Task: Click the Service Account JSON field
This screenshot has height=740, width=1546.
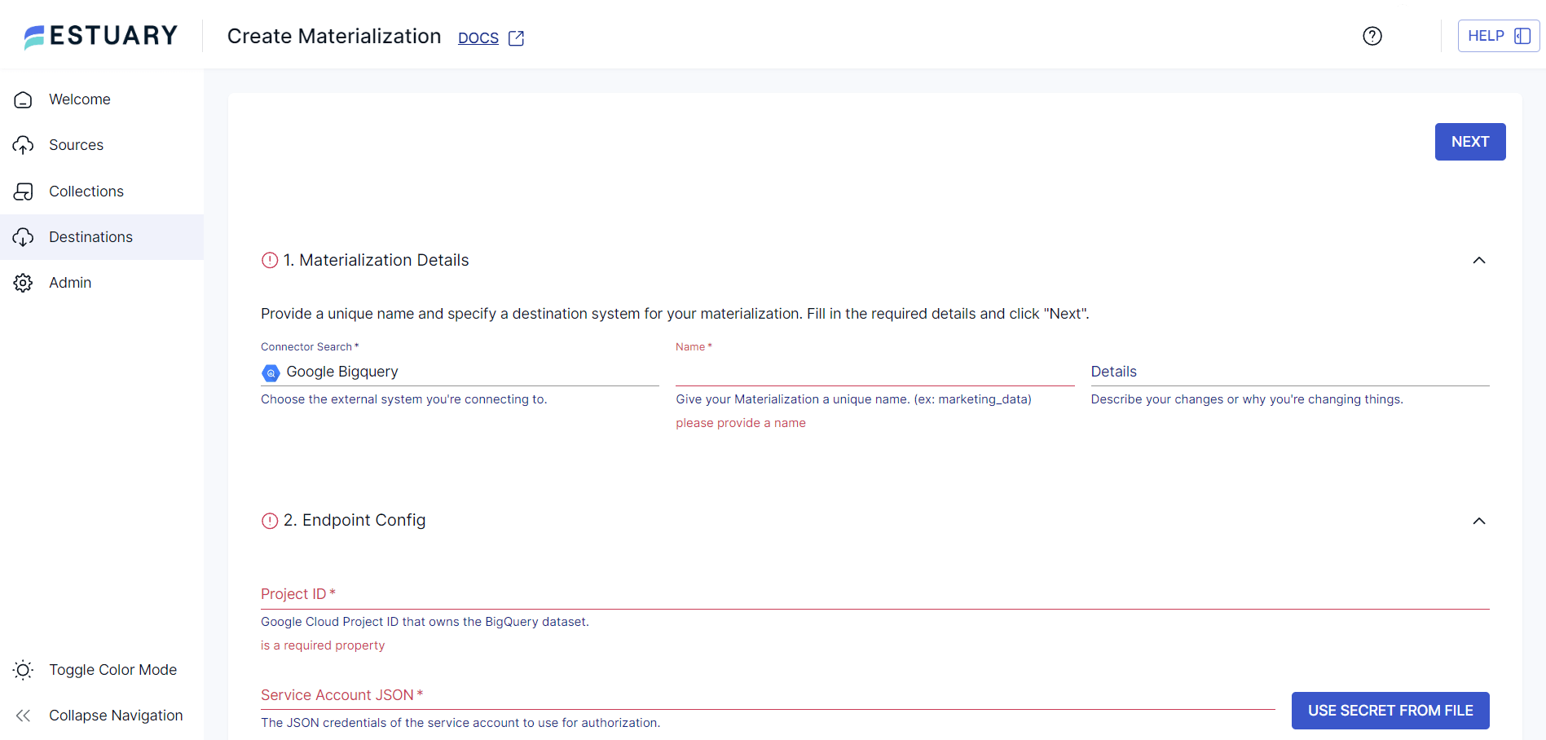Action: click(x=768, y=695)
